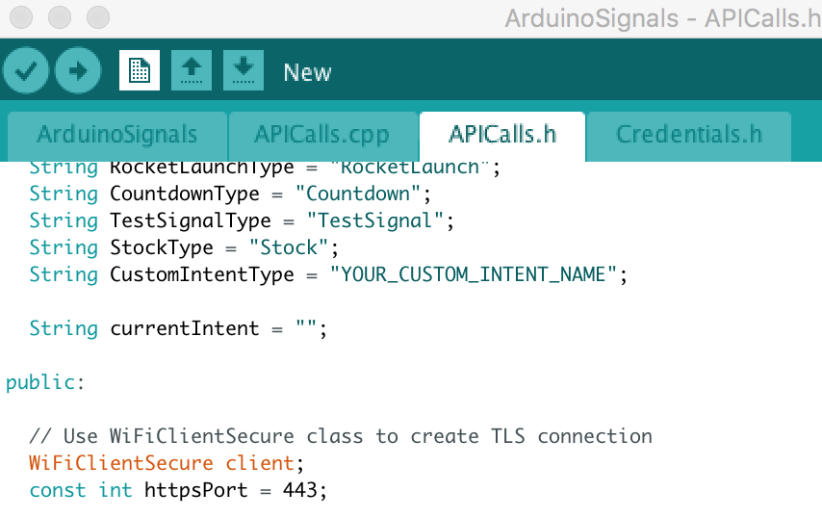822x518 pixels.
Task: Select the APICalls.h tab
Action: coord(502,135)
